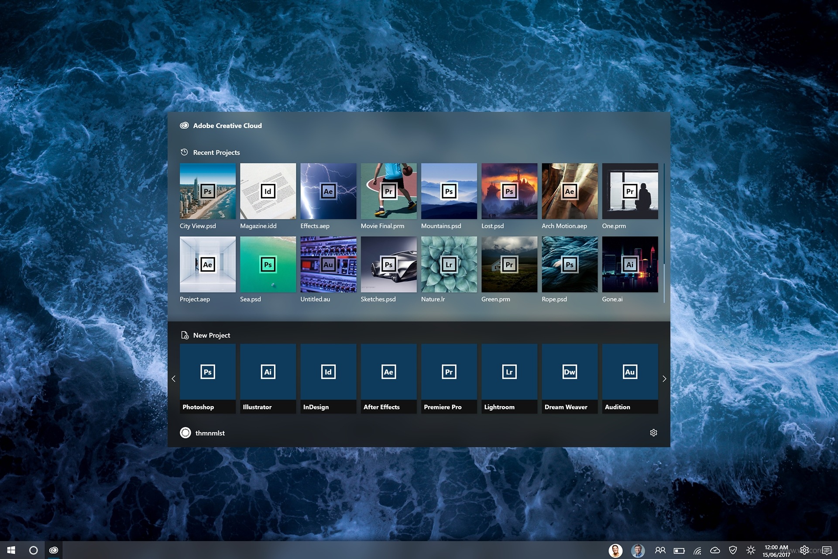Screen dimensions: 838x559
Task: Open the Sketches.psd car project
Action: coord(388,264)
